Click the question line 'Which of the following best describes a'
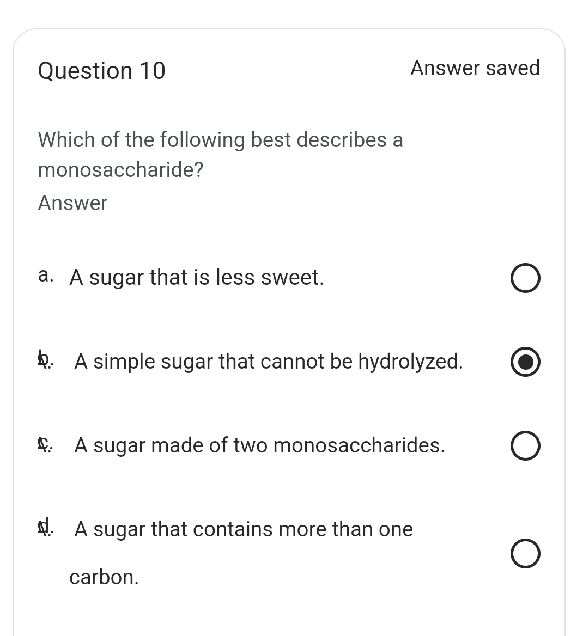Image resolution: width=583 pixels, height=636 pixels. tap(221, 140)
